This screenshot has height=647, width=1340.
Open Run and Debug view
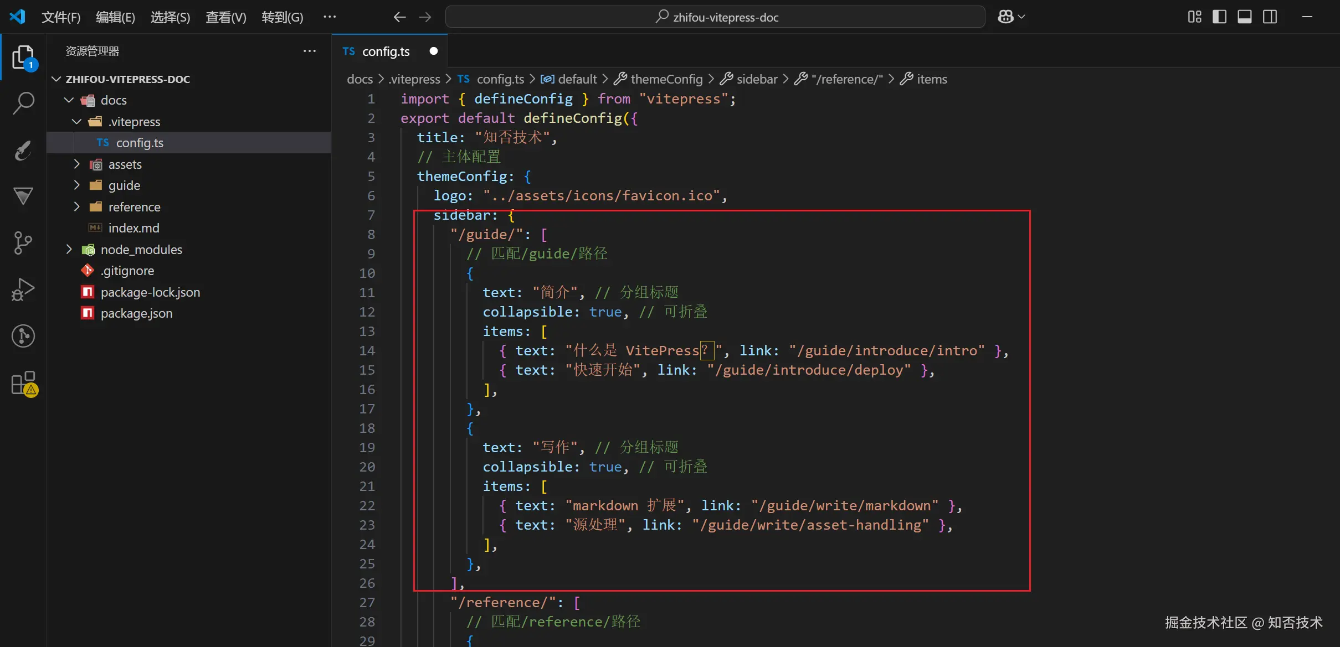click(23, 289)
